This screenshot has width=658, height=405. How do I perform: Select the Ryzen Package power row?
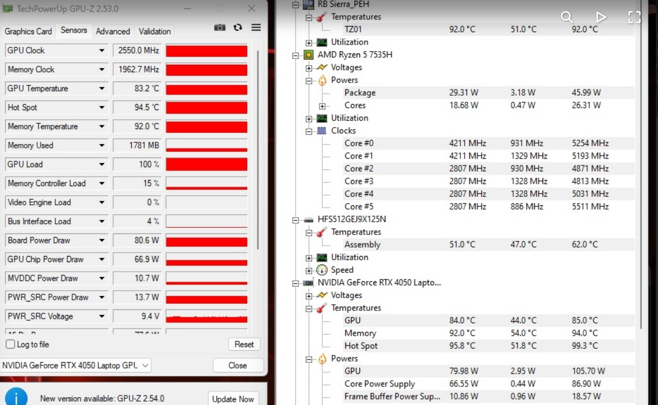click(488, 93)
